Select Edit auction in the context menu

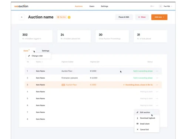[147, 112]
